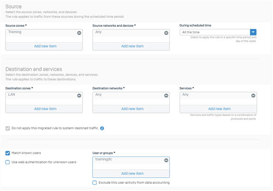Remove Training from Source zones

79,33
